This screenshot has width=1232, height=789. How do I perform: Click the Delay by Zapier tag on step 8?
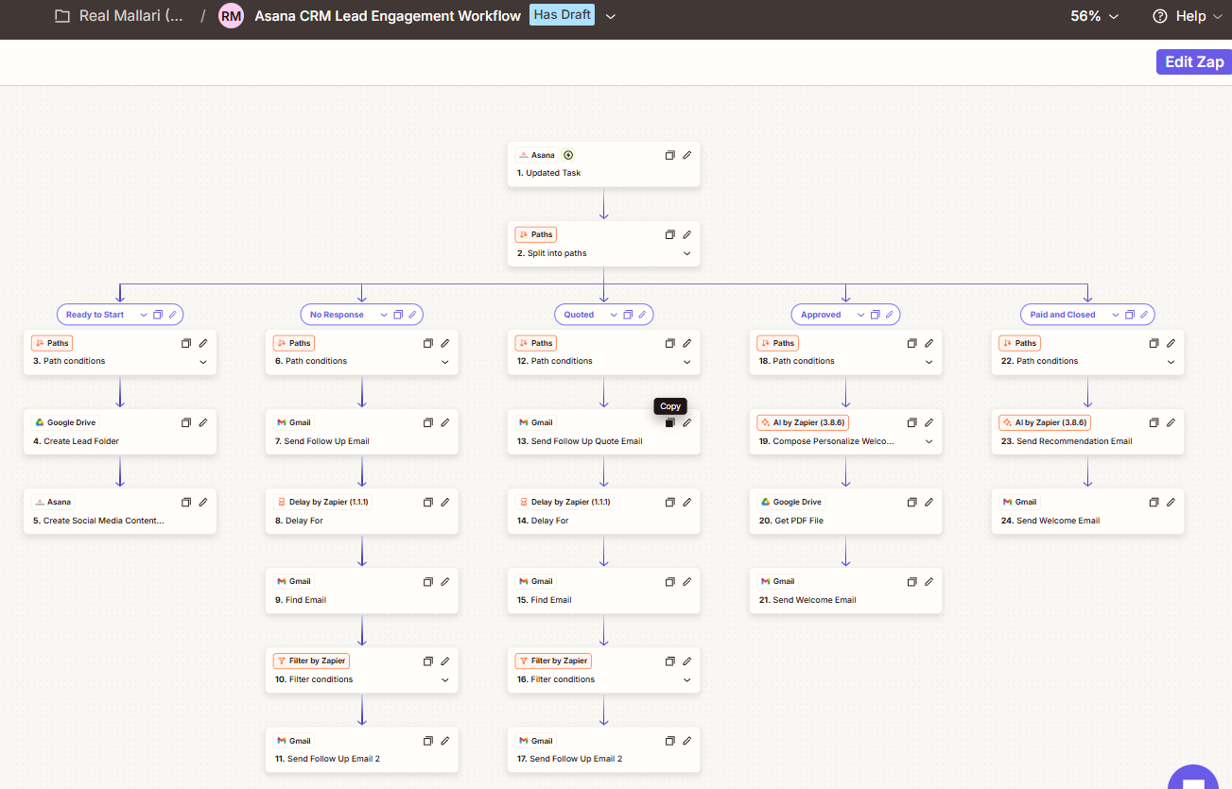(323, 502)
